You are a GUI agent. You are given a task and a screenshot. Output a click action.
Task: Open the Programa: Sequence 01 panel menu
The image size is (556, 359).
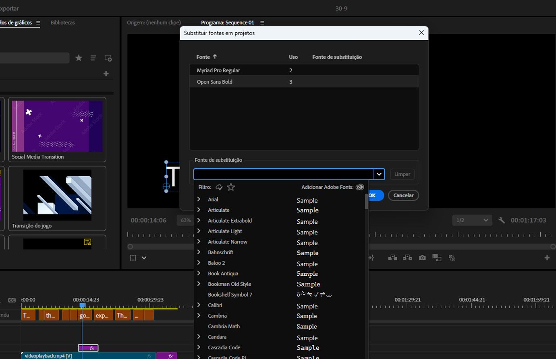point(262,23)
